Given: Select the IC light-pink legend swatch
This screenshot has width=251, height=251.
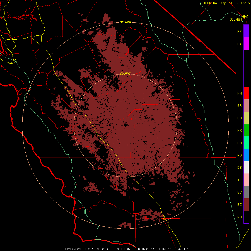Looking at the screenshot, I should [x=246, y=180].
